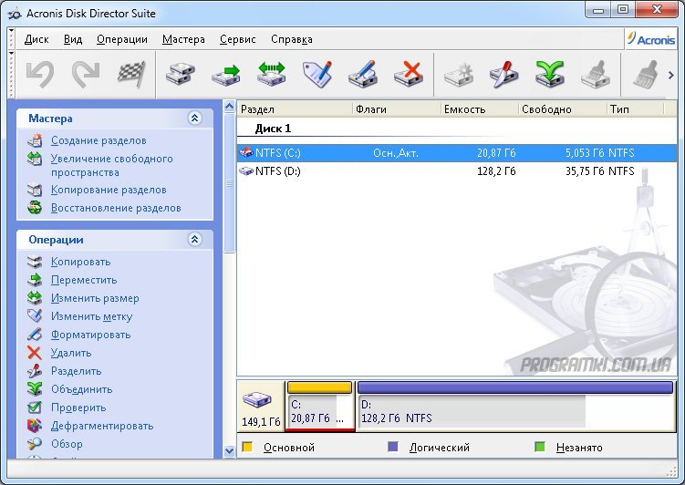Click the Создание разделов wizard link
The image size is (685, 485).
click(x=98, y=140)
